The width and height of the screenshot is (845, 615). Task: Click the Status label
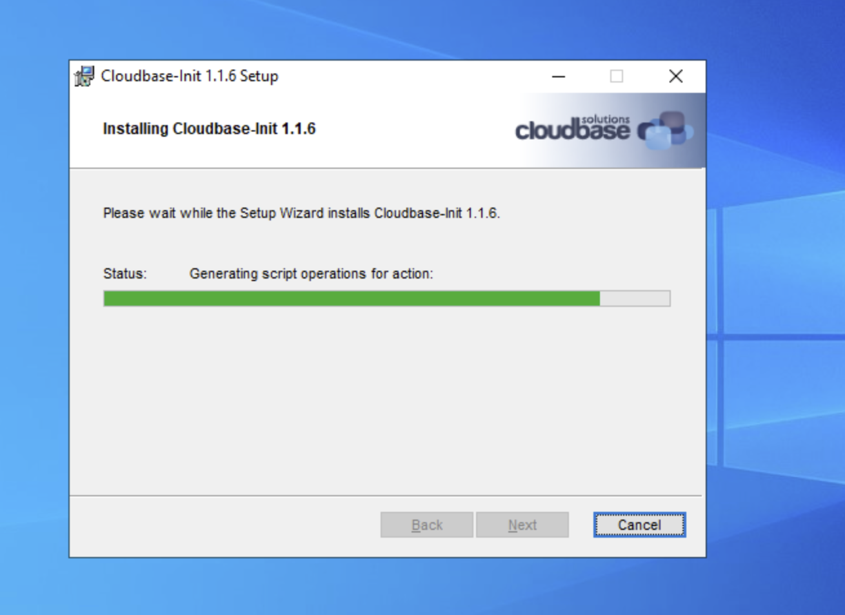tap(125, 273)
